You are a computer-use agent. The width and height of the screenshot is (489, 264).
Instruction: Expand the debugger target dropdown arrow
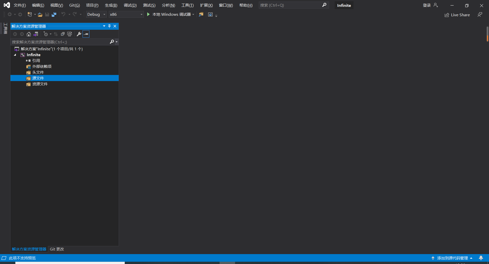193,14
